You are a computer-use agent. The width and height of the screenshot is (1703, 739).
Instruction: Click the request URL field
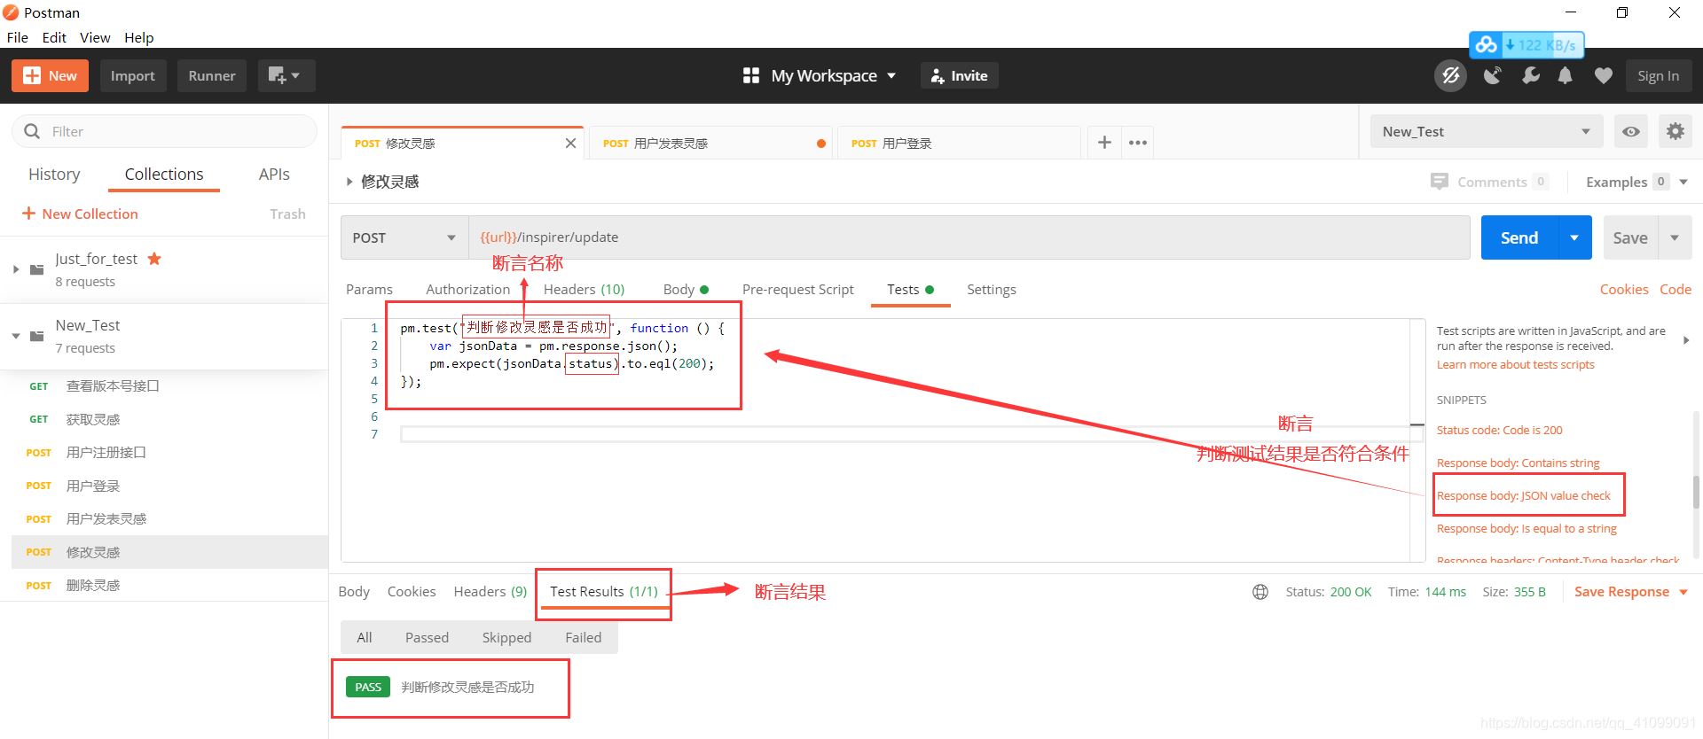click(969, 237)
